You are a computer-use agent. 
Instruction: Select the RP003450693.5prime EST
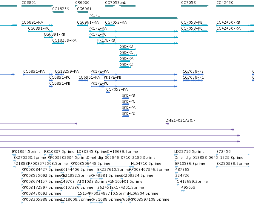click(51, 197)
